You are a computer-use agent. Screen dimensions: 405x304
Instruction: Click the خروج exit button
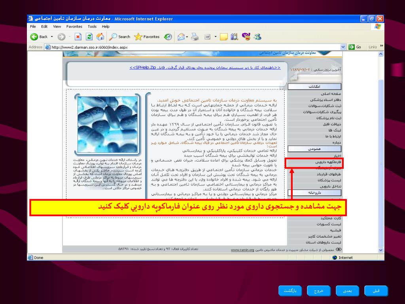click(319, 291)
